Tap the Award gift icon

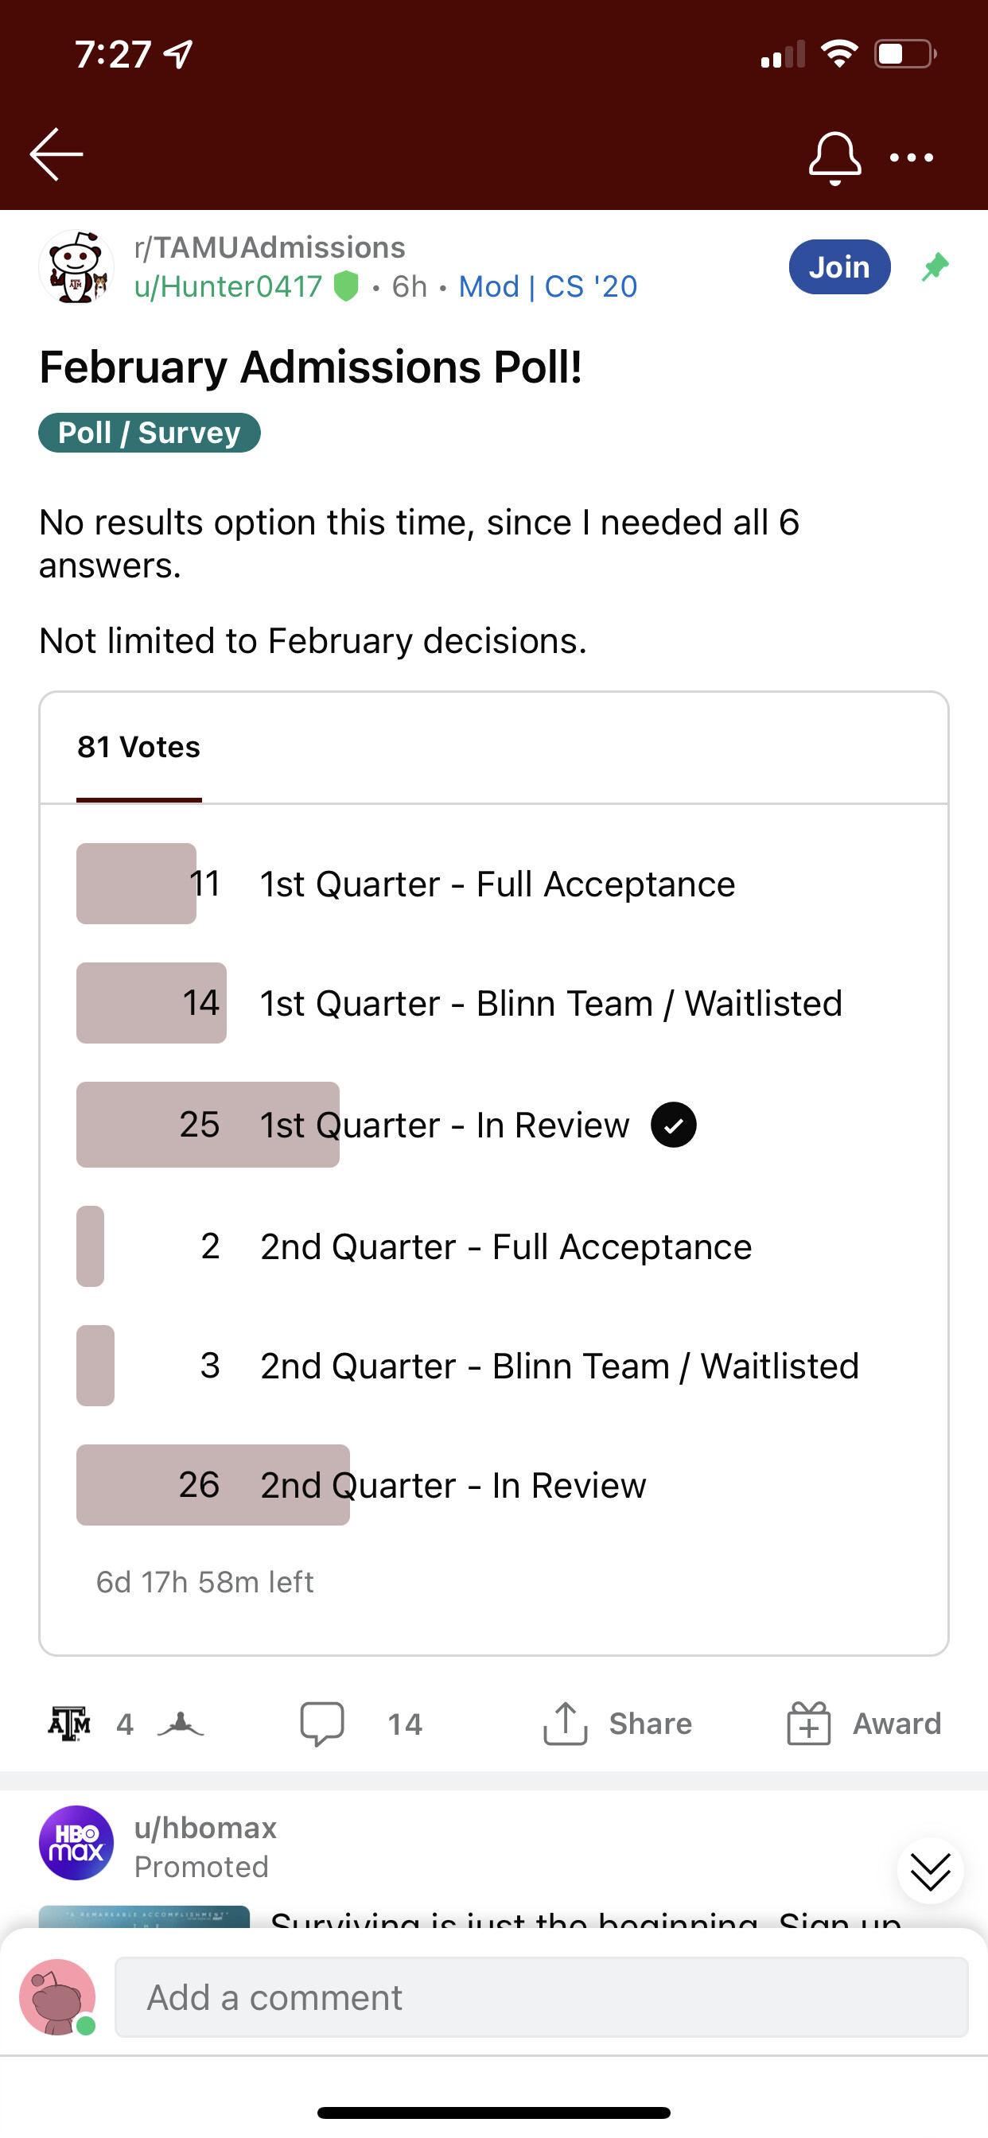tap(809, 1724)
